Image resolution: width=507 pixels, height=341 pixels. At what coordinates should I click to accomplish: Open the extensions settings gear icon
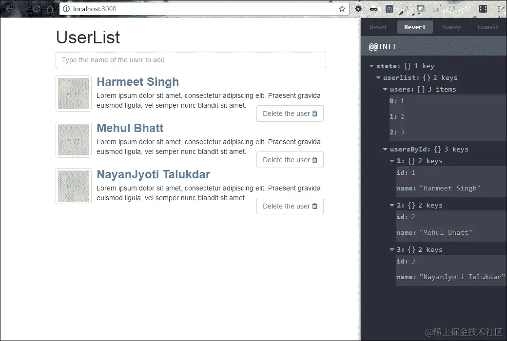click(358, 9)
